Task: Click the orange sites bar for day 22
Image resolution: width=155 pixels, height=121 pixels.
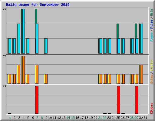Action: pyautogui.click(x=105, y=79)
